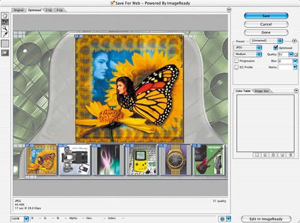
Task: Click the new color icon
Action: [x=282, y=154]
